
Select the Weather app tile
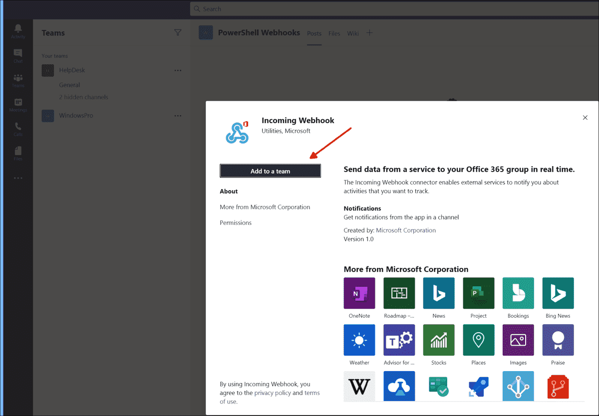359,340
